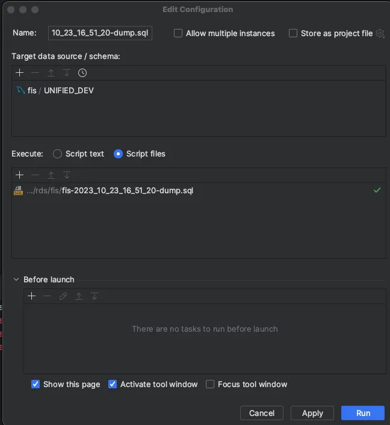Viewport: 390px width, 425px height.
Task: Click the SQL file icon for the dump script
Action: point(18,190)
